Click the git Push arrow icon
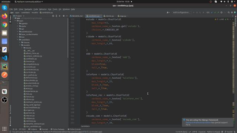The image size is (237, 133). [218, 13]
